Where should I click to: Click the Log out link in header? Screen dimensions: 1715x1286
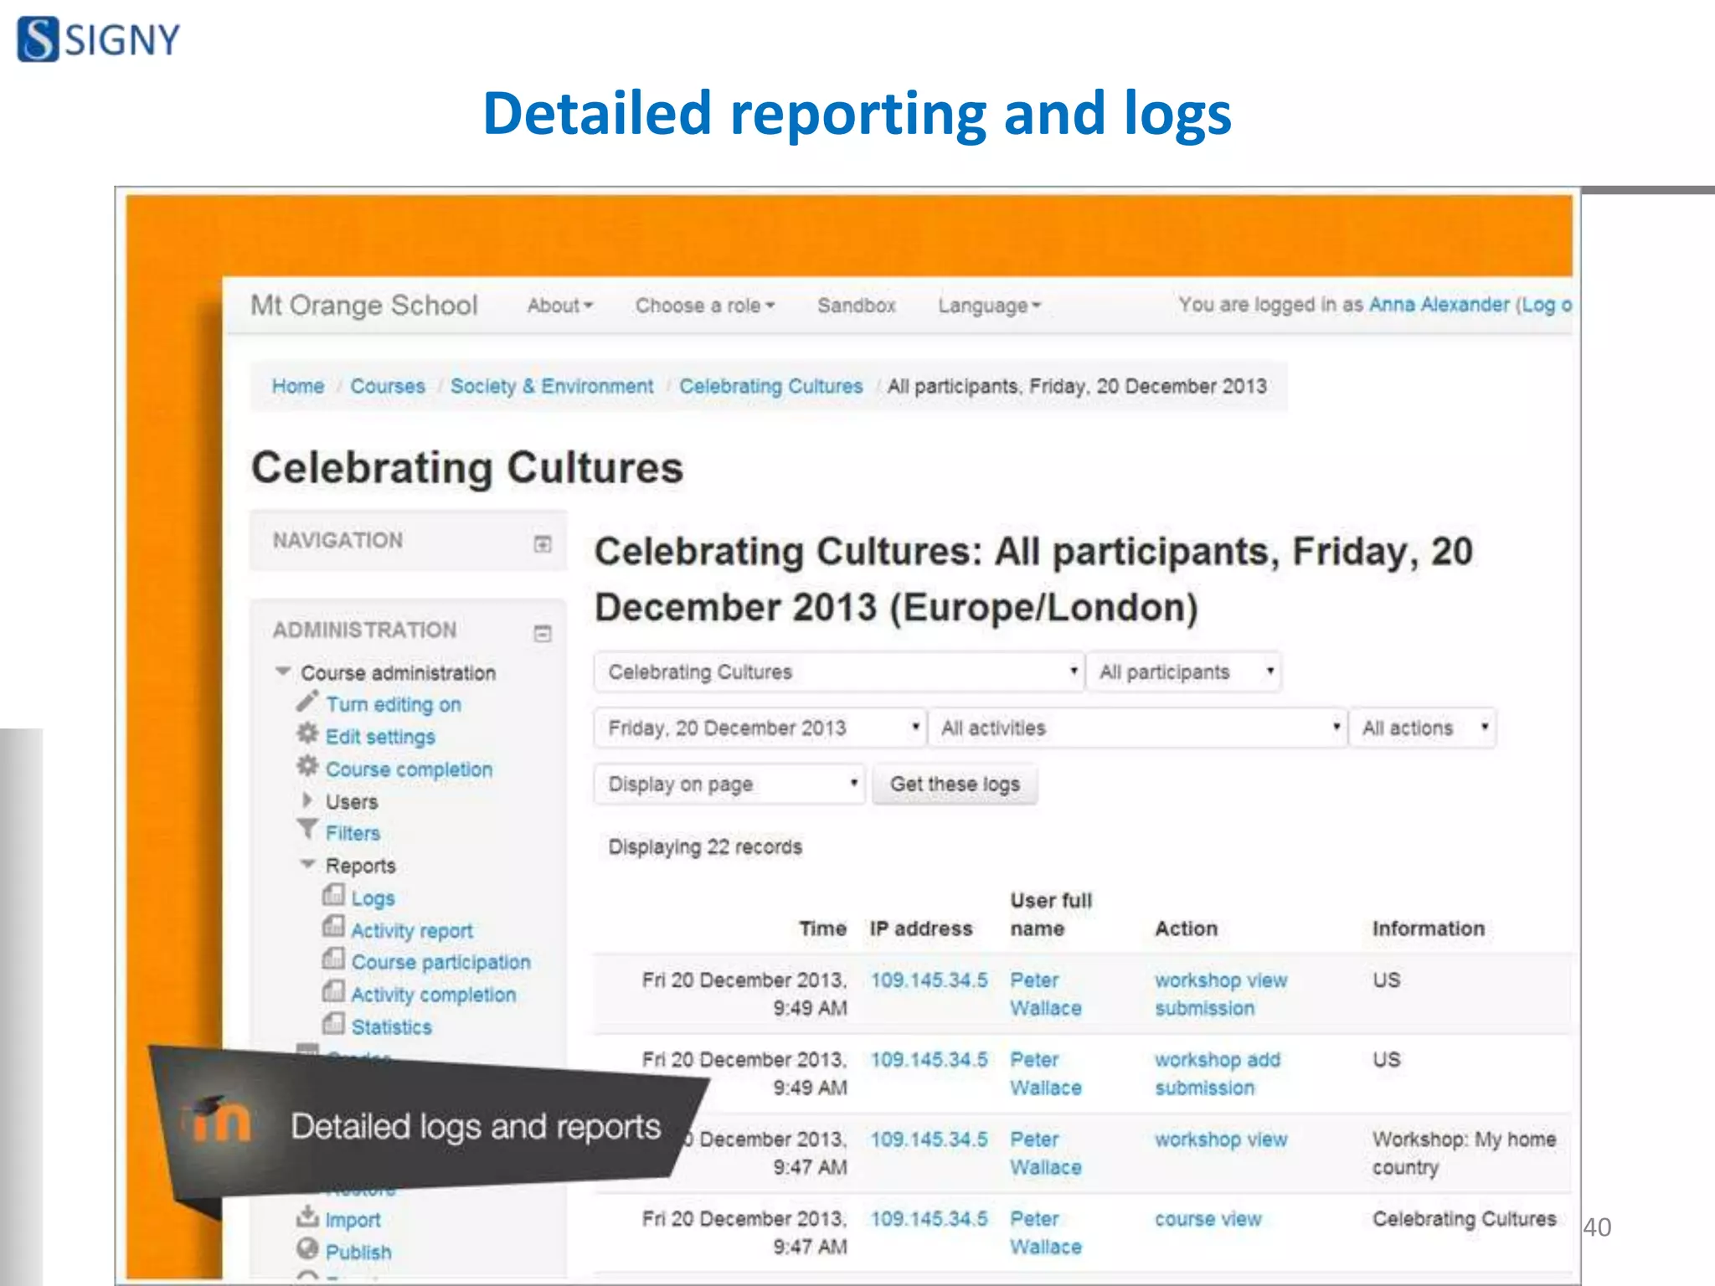pos(1546,305)
